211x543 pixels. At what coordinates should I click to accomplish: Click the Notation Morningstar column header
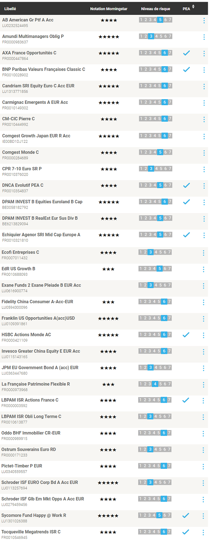click(109, 8)
